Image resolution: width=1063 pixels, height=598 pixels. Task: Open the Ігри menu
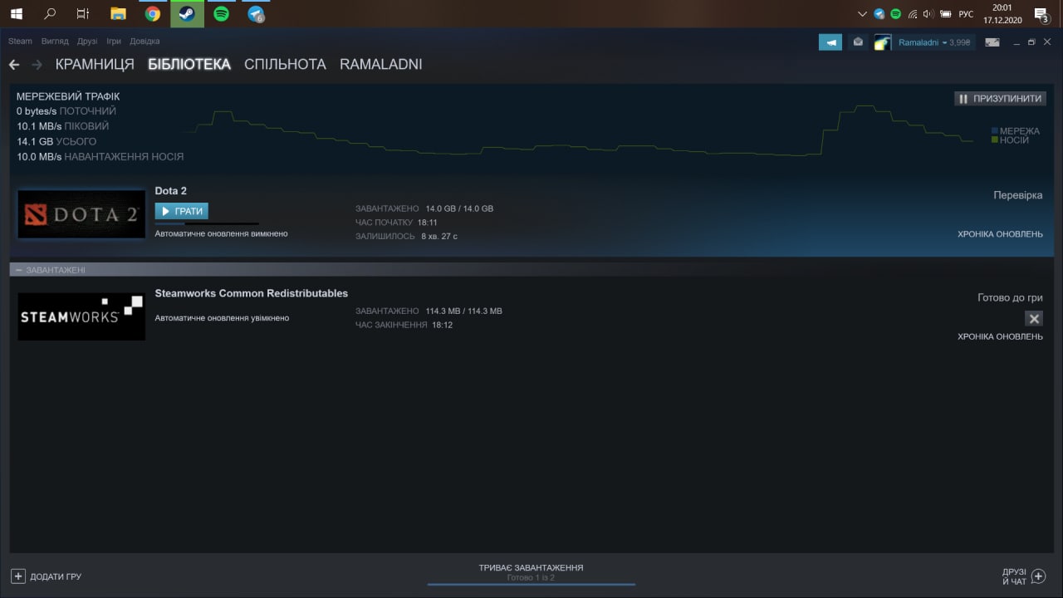(114, 42)
